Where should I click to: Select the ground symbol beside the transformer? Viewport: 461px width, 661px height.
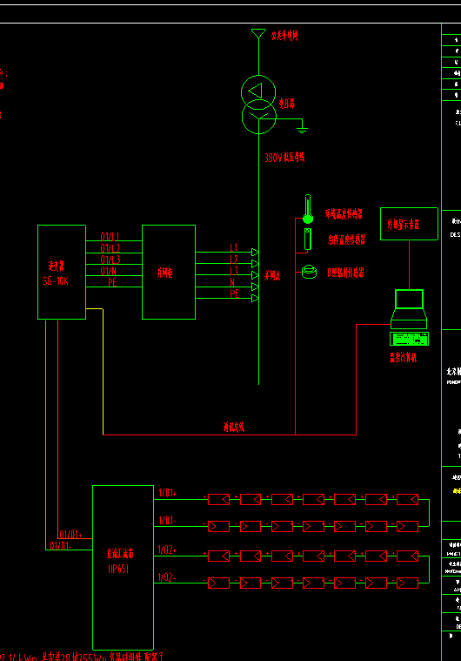click(x=303, y=130)
